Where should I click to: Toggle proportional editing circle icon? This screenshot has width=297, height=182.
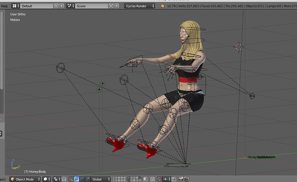(x=152, y=179)
